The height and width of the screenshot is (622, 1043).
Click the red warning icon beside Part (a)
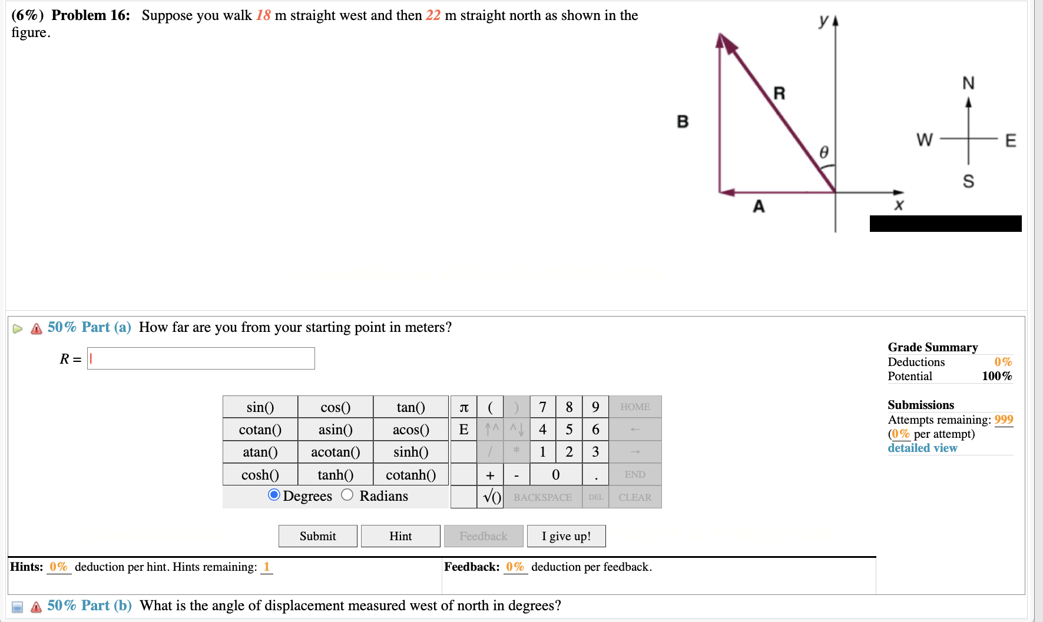point(35,327)
